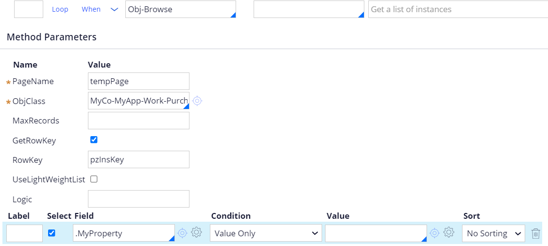Expand the step chevron next to When
The image size is (548, 246).
(114, 9)
